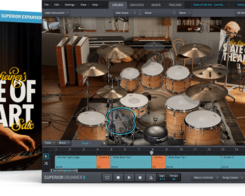Open the Track dropdown menu
This screenshot has width=245, height=196.
pos(49,143)
